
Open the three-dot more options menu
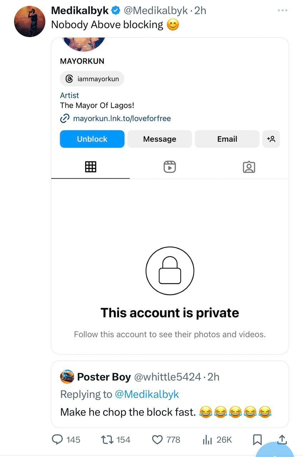282,10
